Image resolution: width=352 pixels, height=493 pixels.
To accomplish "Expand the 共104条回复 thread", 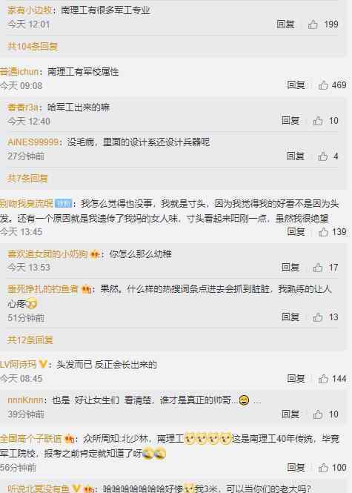I will 33,47.
